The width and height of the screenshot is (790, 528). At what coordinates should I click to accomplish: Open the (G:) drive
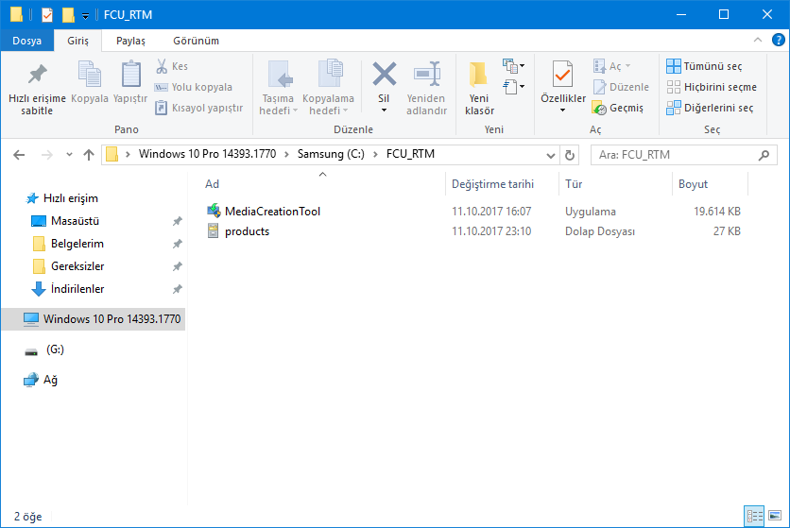pos(55,349)
